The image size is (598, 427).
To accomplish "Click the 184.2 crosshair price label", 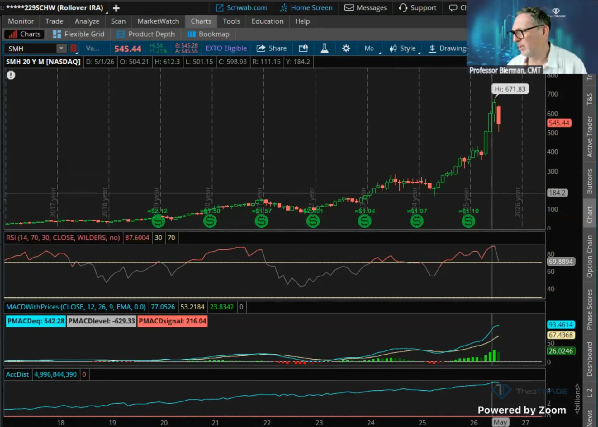I will coord(557,193).
